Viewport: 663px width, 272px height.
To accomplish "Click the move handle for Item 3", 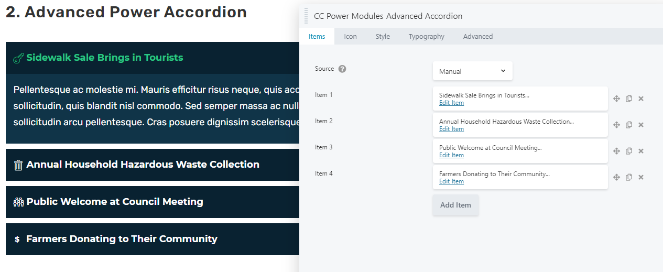I will [616, 151].
